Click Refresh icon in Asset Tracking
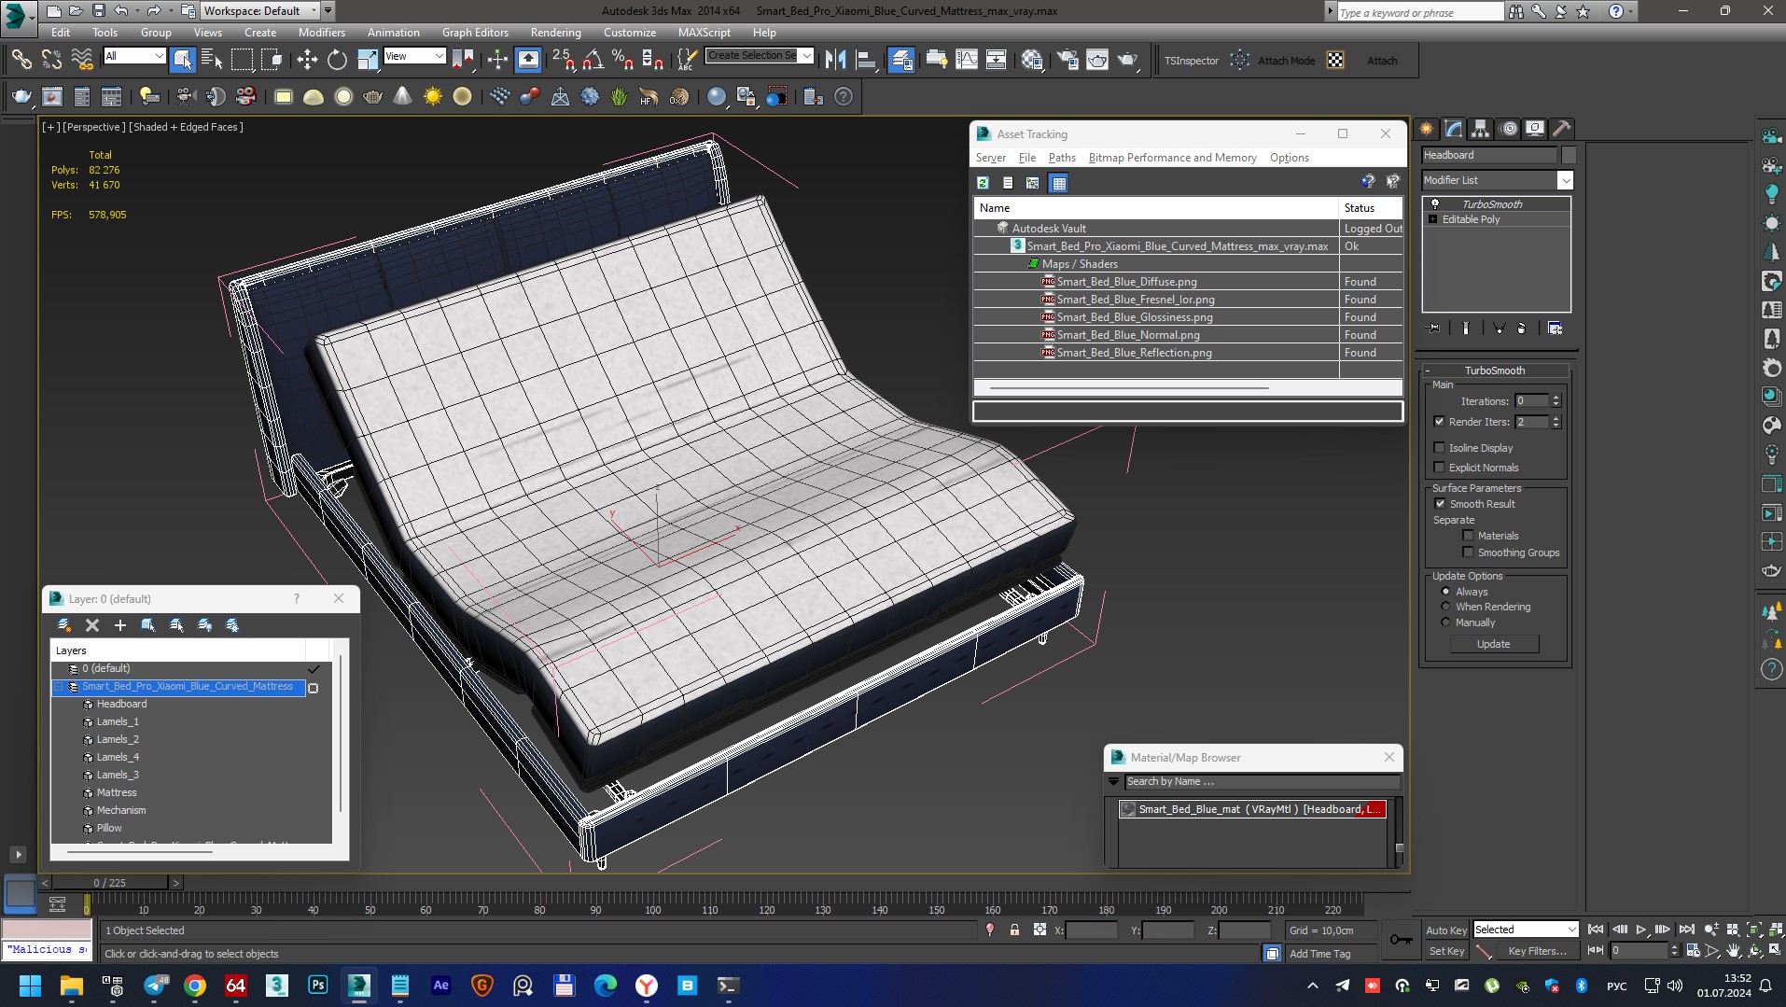The width and height of the screenshot is (1786, 1007). [x=983, y=183]
